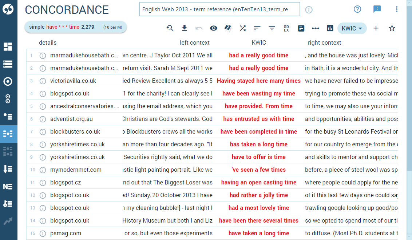Screen dimensions: 412x240
Task: Open the corpus selector English Web 2013
Action: click(x=219, y=9)
